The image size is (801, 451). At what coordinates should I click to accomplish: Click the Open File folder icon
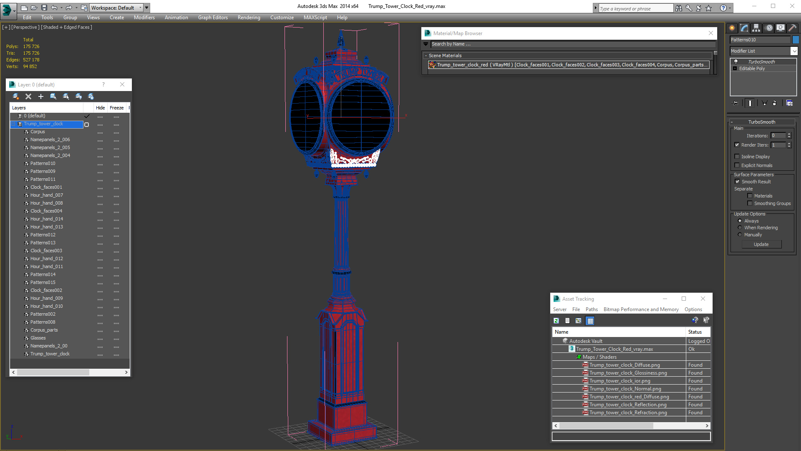pyautogui.click(x=34, y=8)
